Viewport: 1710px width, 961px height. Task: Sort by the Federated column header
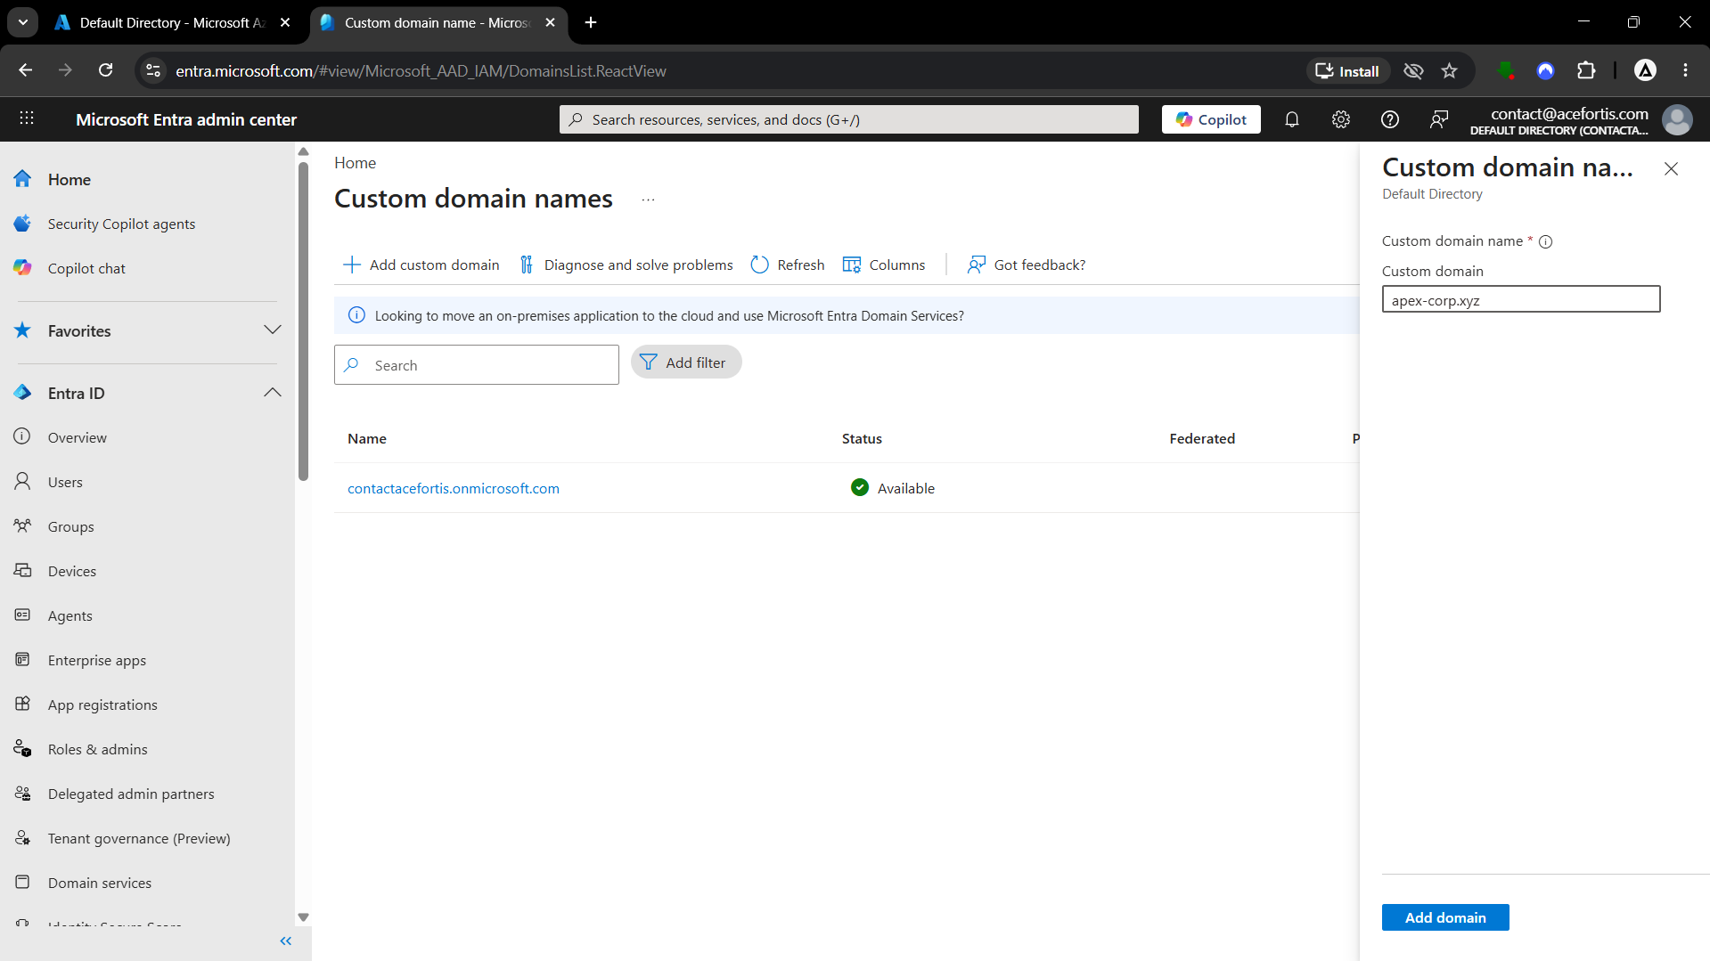pyautogui.click(x=1202, y=438)
